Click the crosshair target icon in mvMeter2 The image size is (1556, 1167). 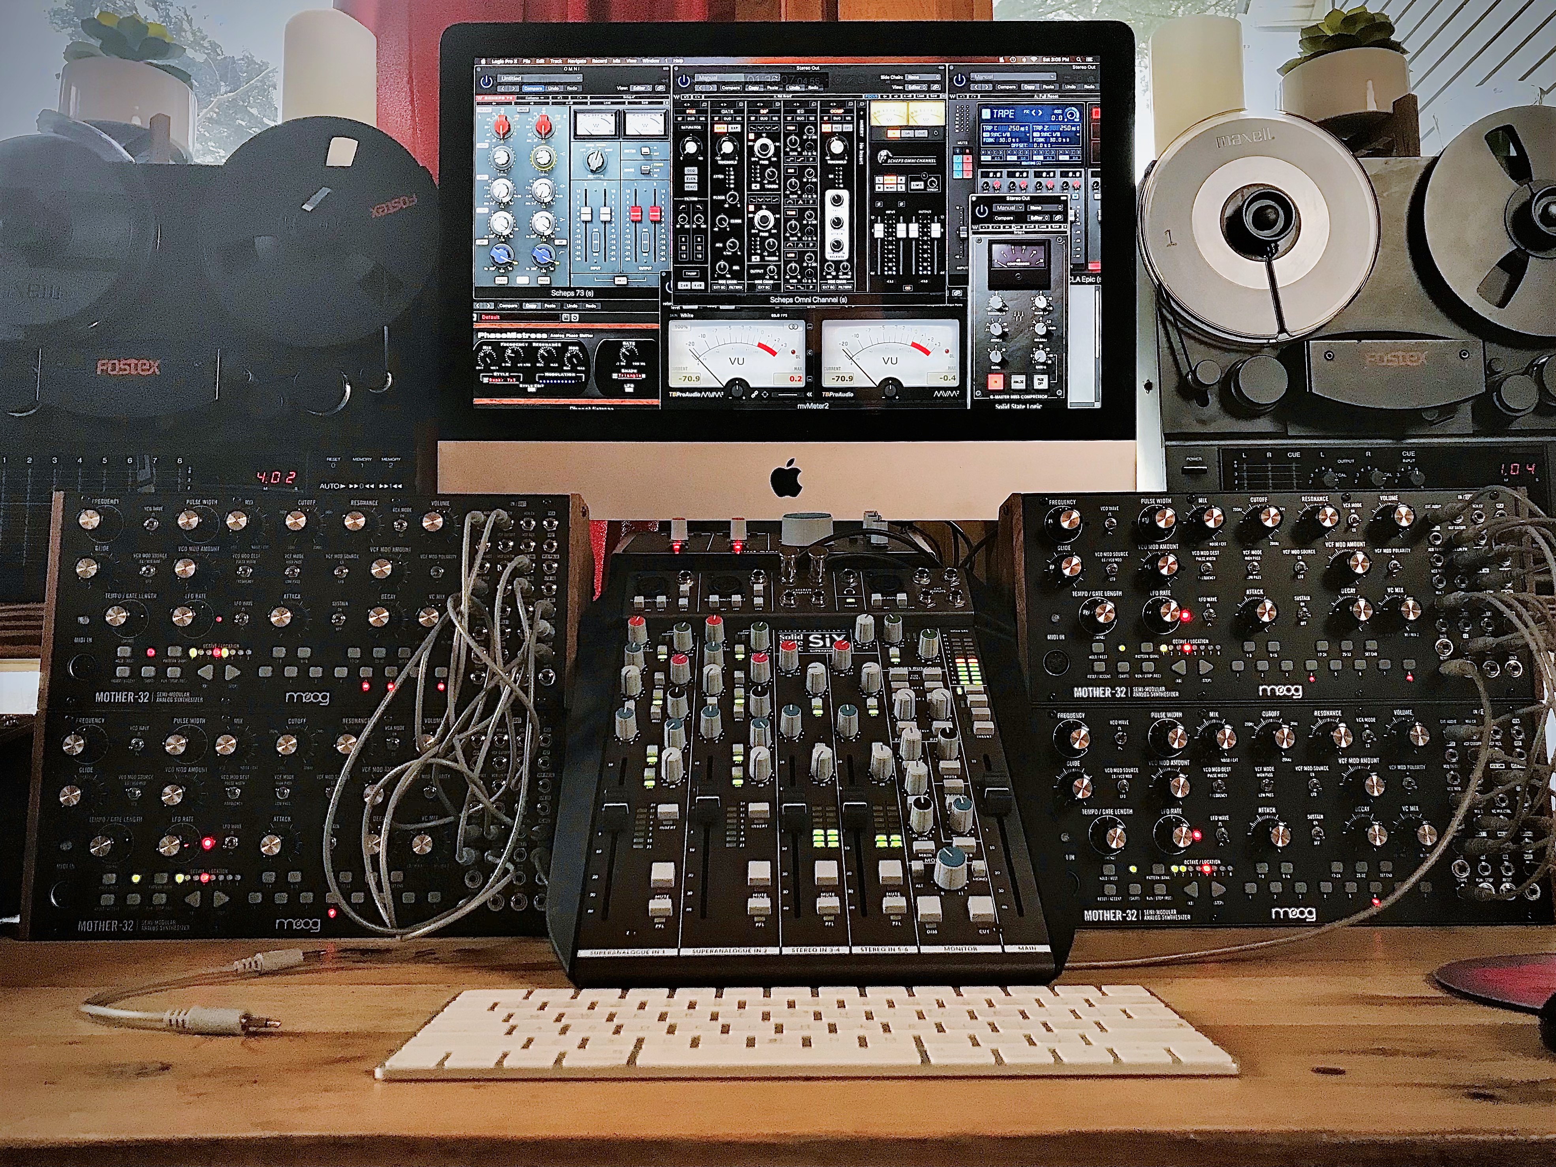pyautogui.click(x=765, y=395)
